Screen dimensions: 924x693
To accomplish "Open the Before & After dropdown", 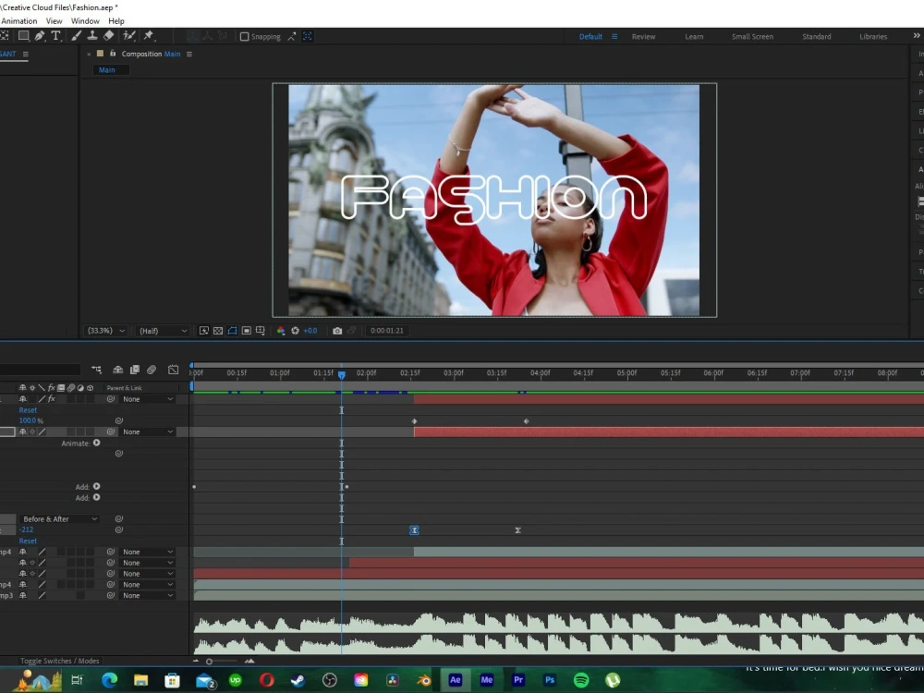I will (58, 518).
